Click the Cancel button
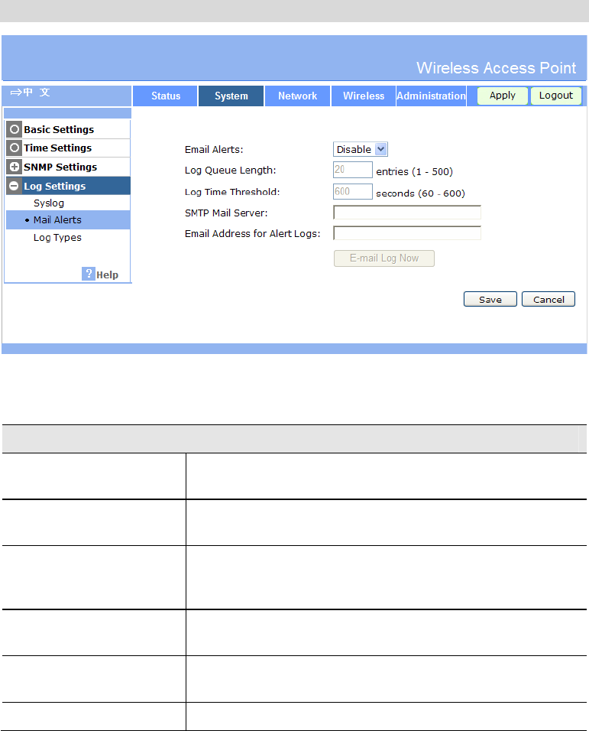589x731 pixels. coord(549,299)
